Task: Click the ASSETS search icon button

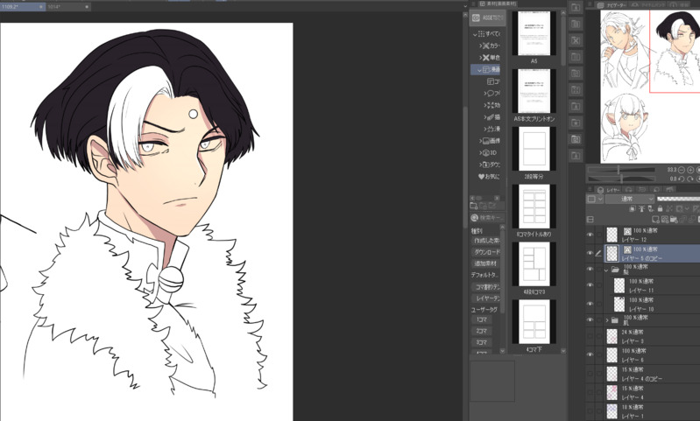Action: [x=487, y=18]
